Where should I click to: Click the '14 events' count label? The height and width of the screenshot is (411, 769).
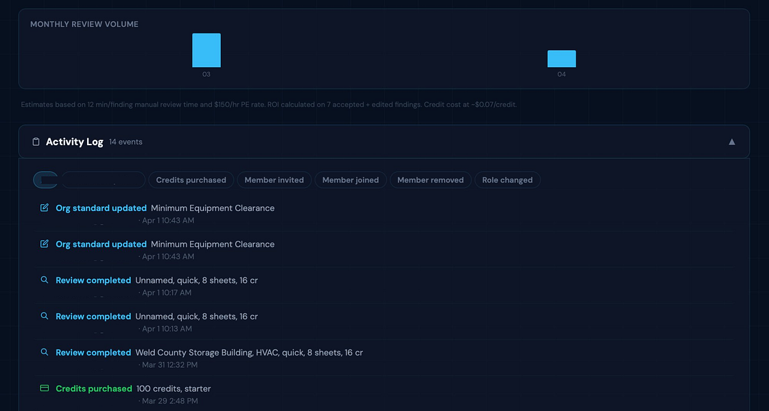pyautogui.click(x=126, y=142)
